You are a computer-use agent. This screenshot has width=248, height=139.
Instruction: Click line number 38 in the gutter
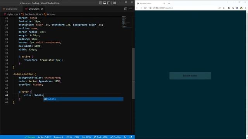(7, 74)
